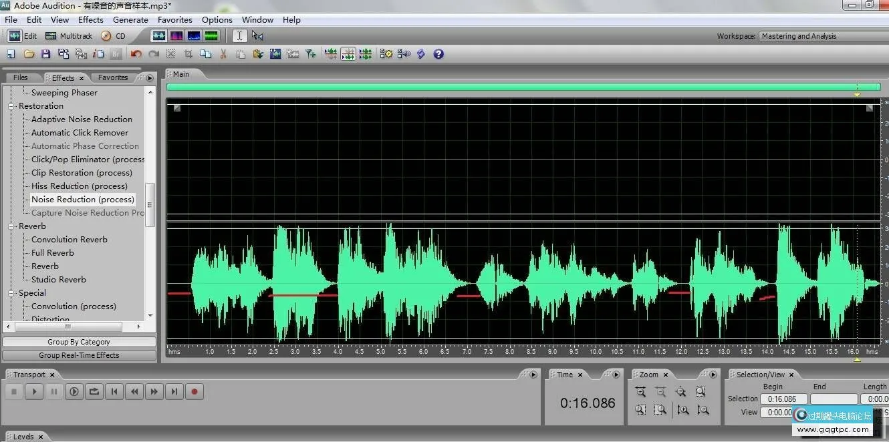The height and width of the screenshot is (442, 889).
Task: Switch to CD view
Action: coord(113,36)
